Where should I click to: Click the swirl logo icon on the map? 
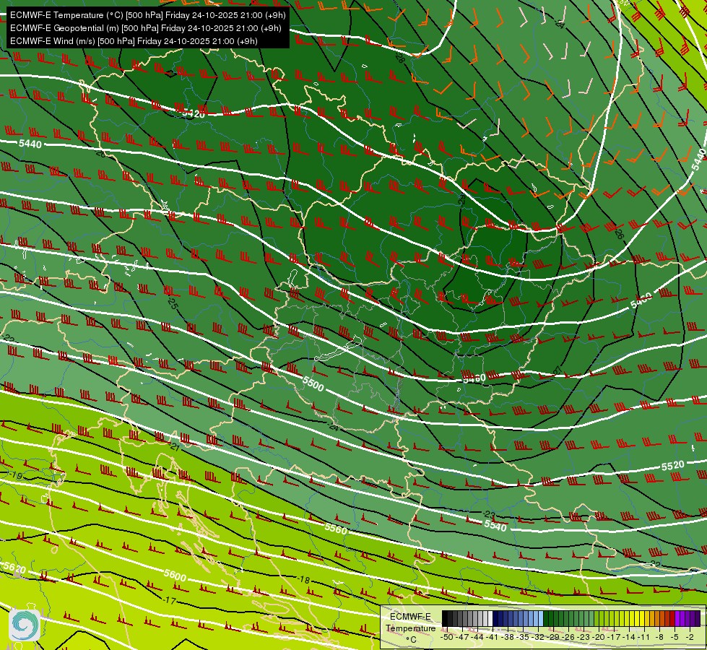click(x=25, y=624)
